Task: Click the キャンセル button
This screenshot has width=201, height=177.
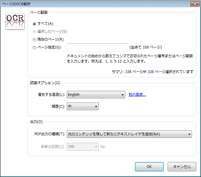Action: pos(182,167)
